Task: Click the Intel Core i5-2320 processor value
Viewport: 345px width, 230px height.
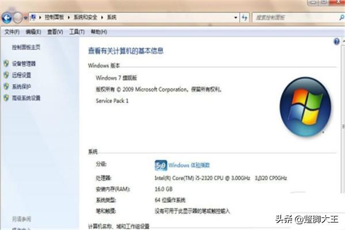Action: coord(221,178)
